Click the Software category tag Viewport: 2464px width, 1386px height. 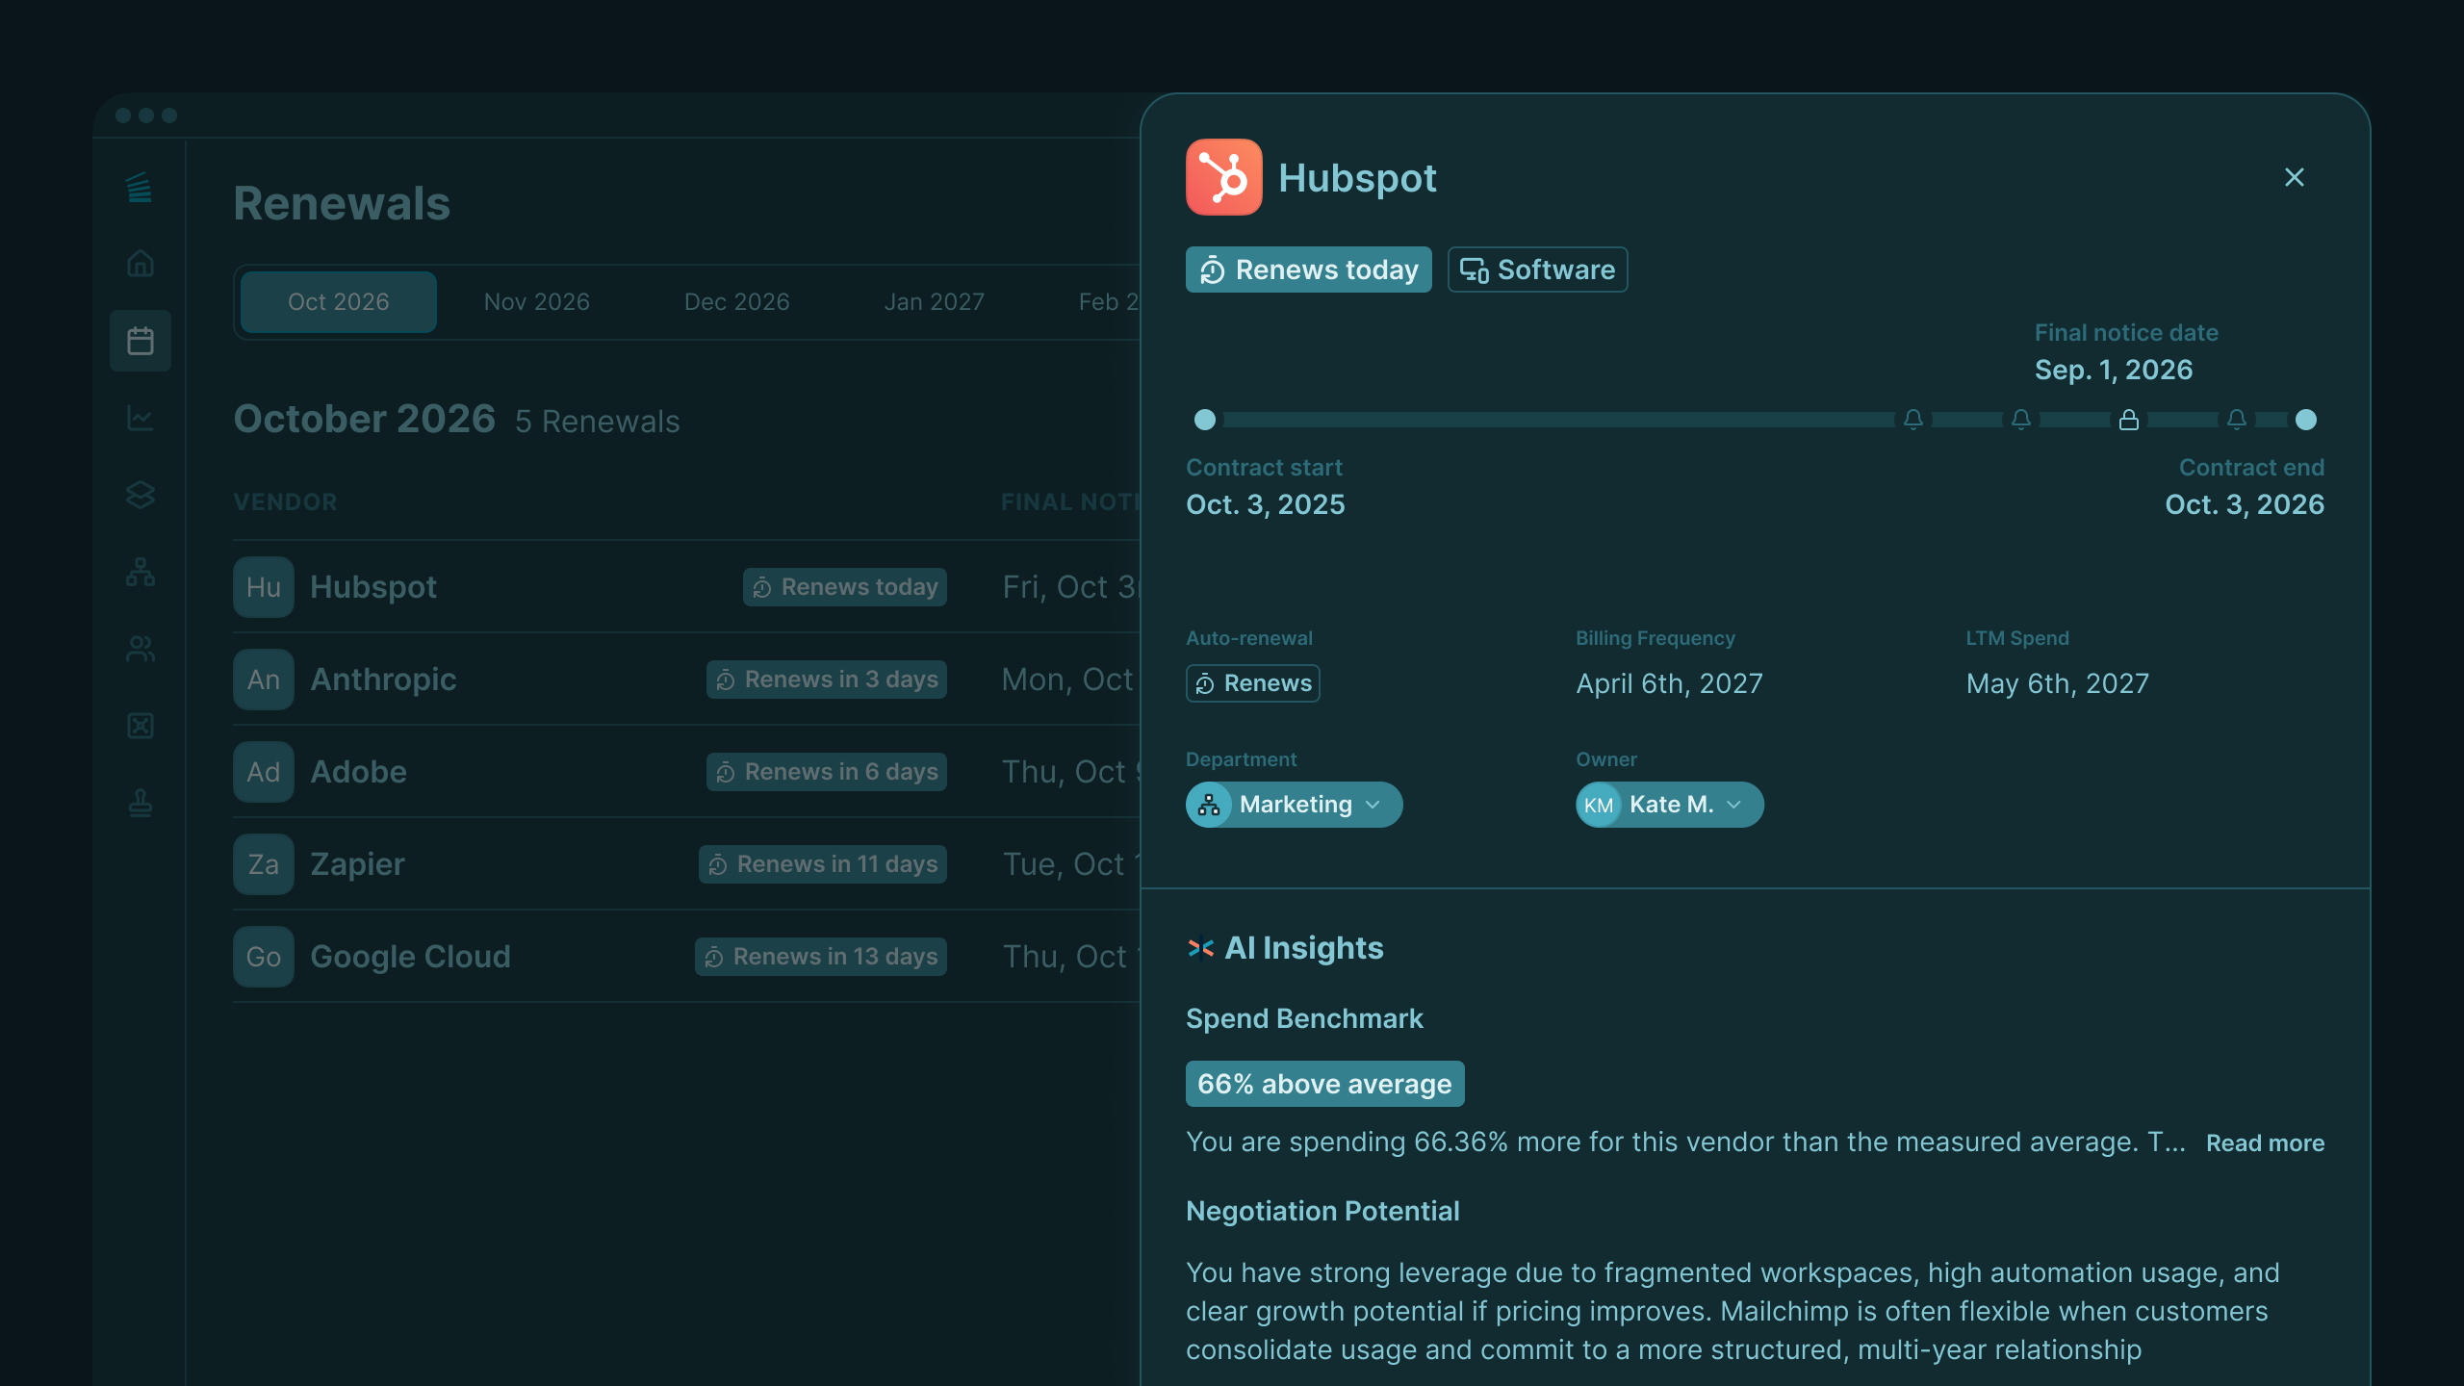tap(1537, 269)
